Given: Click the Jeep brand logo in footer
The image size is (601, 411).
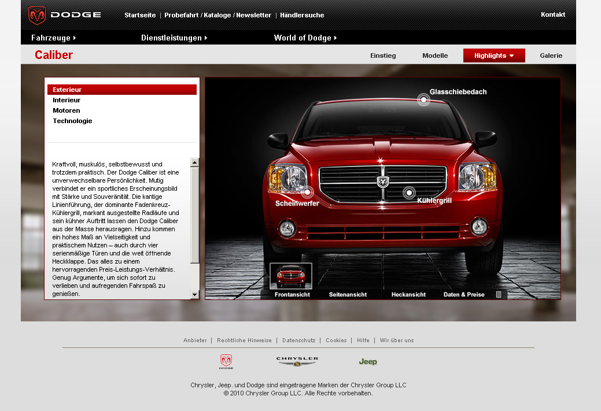Looking at the screenshot, I should 367,362.
